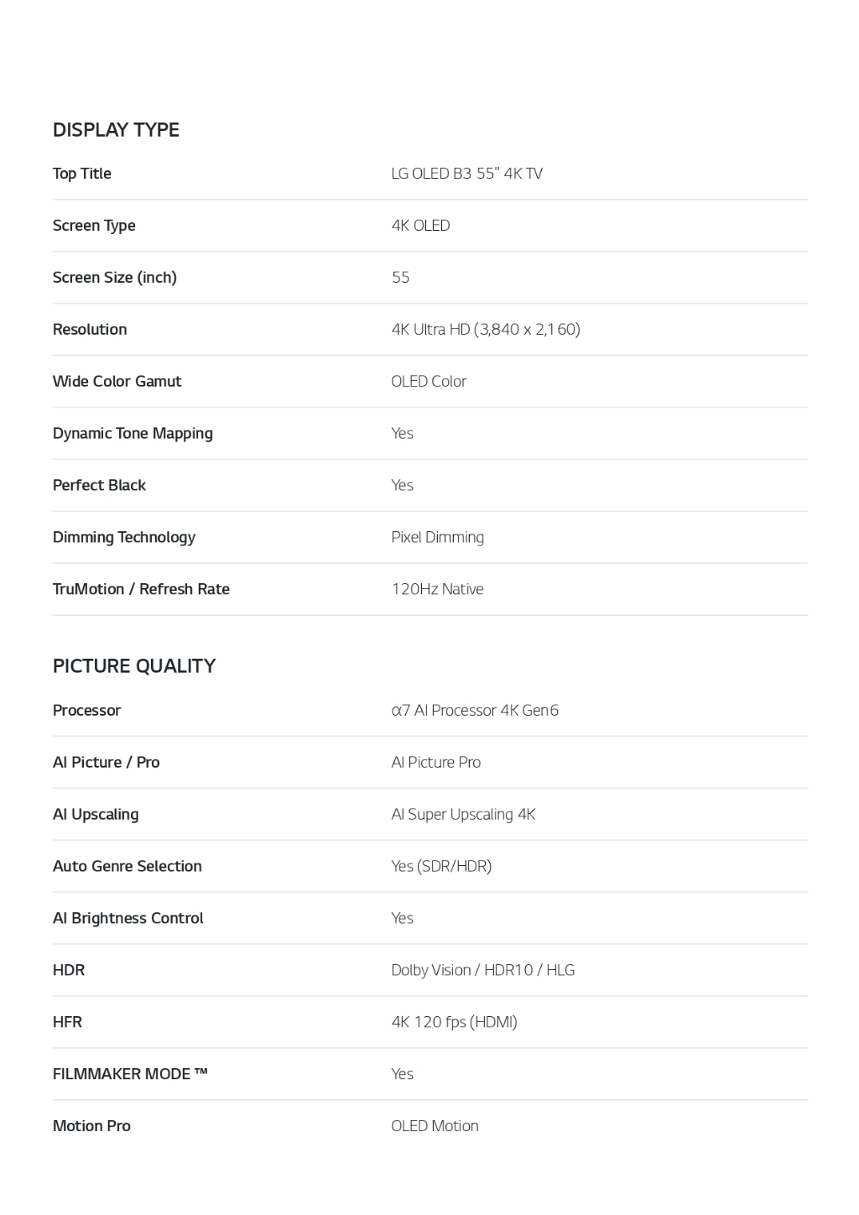Click the 'OLED Motion' value text

click(435, 1127)
